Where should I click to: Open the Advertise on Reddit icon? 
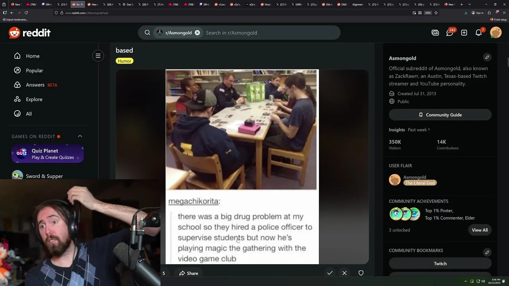(435, 33)
